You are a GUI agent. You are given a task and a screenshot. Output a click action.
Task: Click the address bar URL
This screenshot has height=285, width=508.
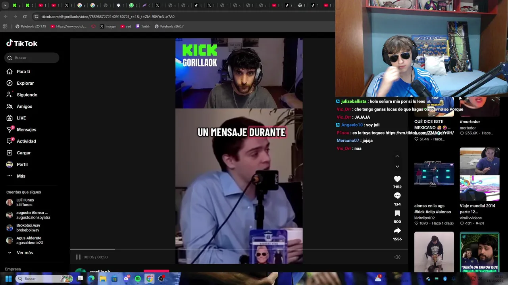108,17
